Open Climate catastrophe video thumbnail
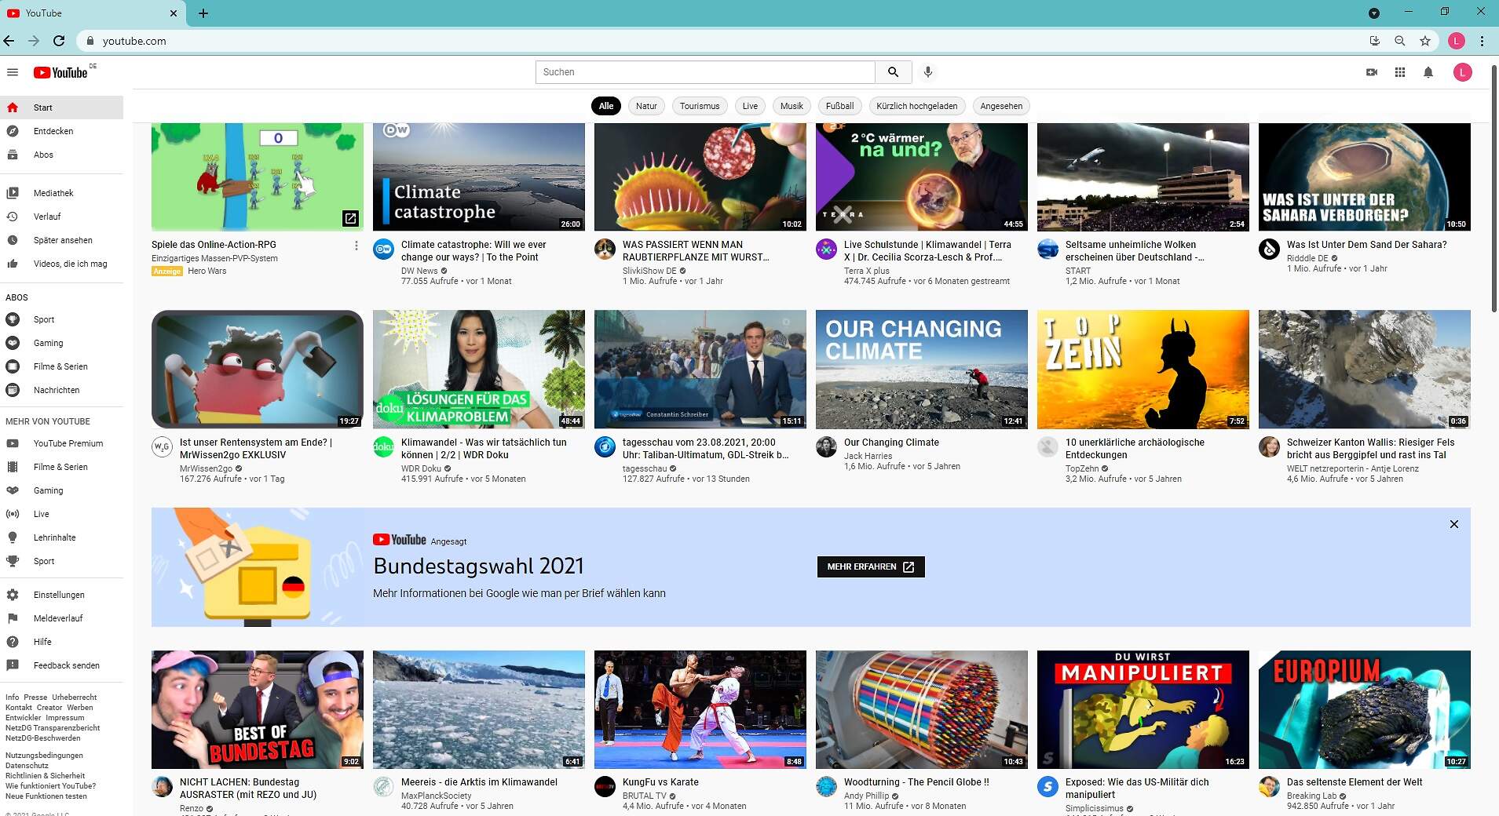The width and height of the screenshot is (1499, 816). coord(479,177)
